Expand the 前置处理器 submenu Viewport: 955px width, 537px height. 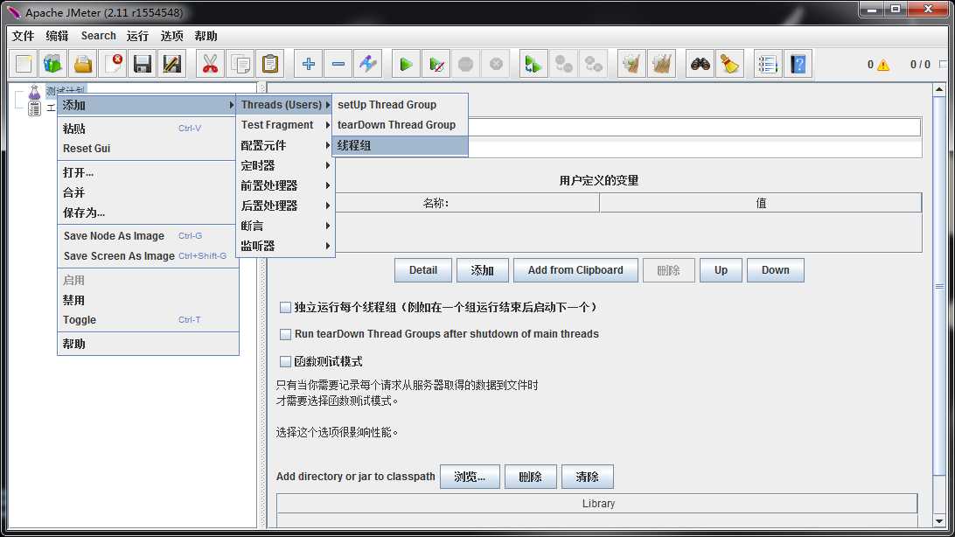coord(285,185)
